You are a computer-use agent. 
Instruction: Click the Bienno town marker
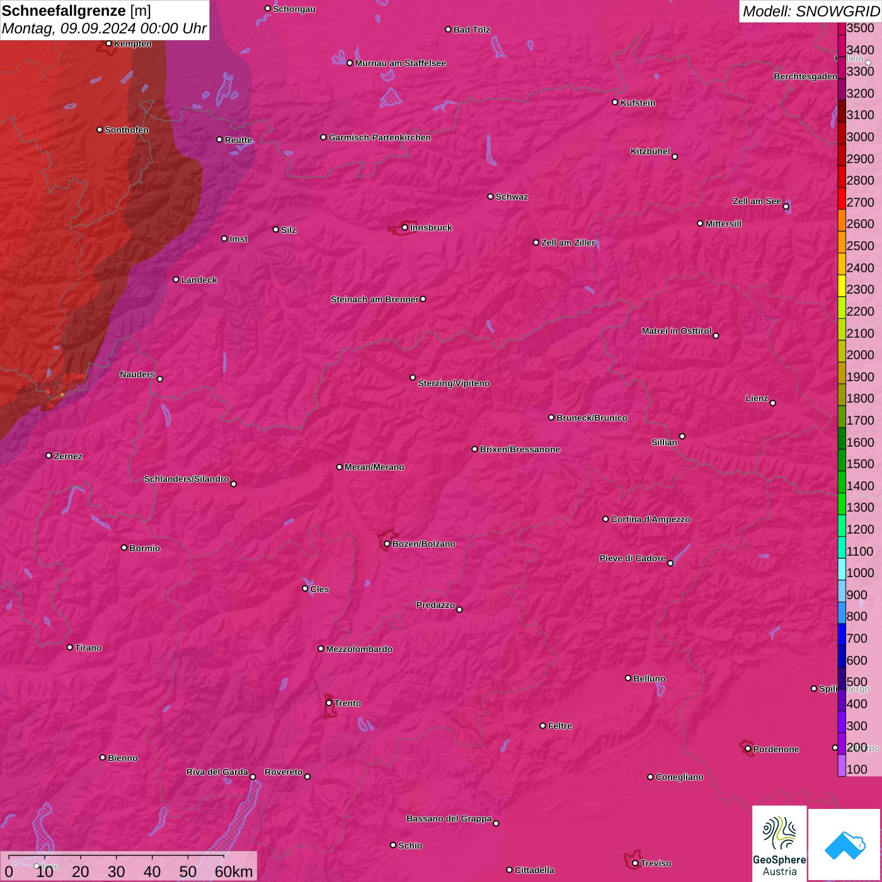coord(103,757)
